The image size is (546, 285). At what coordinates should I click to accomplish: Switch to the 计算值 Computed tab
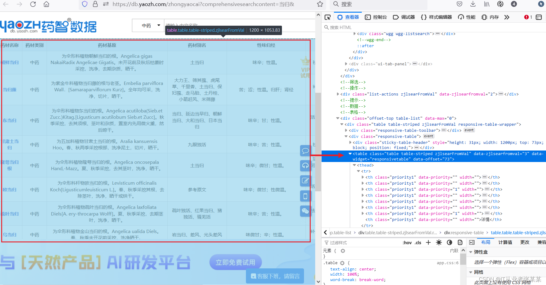(x=505, y=242)
